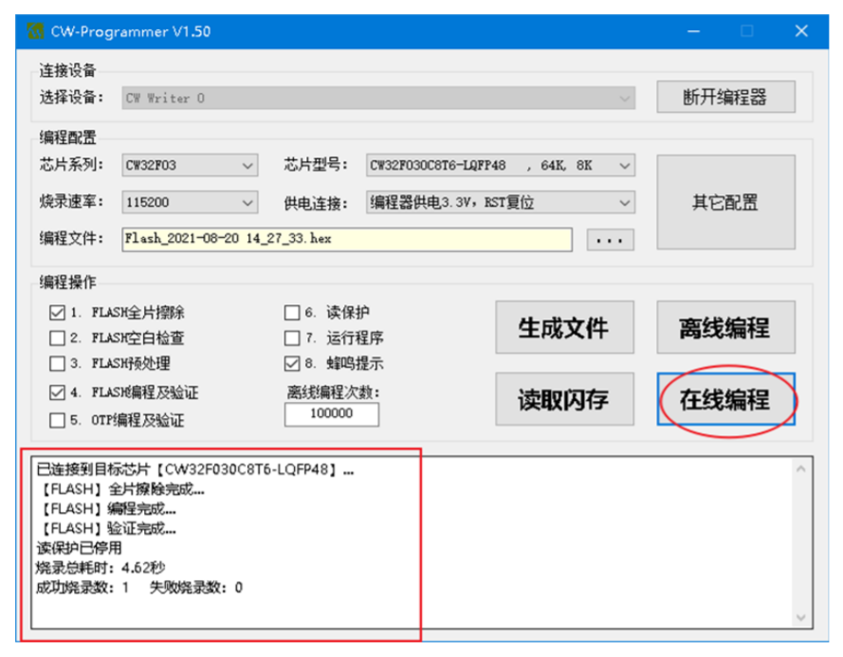The height and width of the screenshot is (657, 843).
Task: Close the CW-Programmer window
Action: click(x=801, y=31)
